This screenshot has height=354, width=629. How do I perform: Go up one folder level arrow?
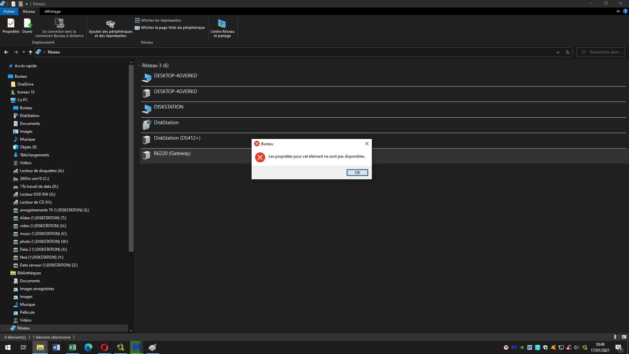(30, 52)
